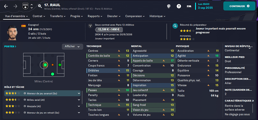Image resolution: width=258 pixels, height=120 pixels.
Task: Click the coach report magnifier icon
Action: pyautogui.click(x=175, y=26)
